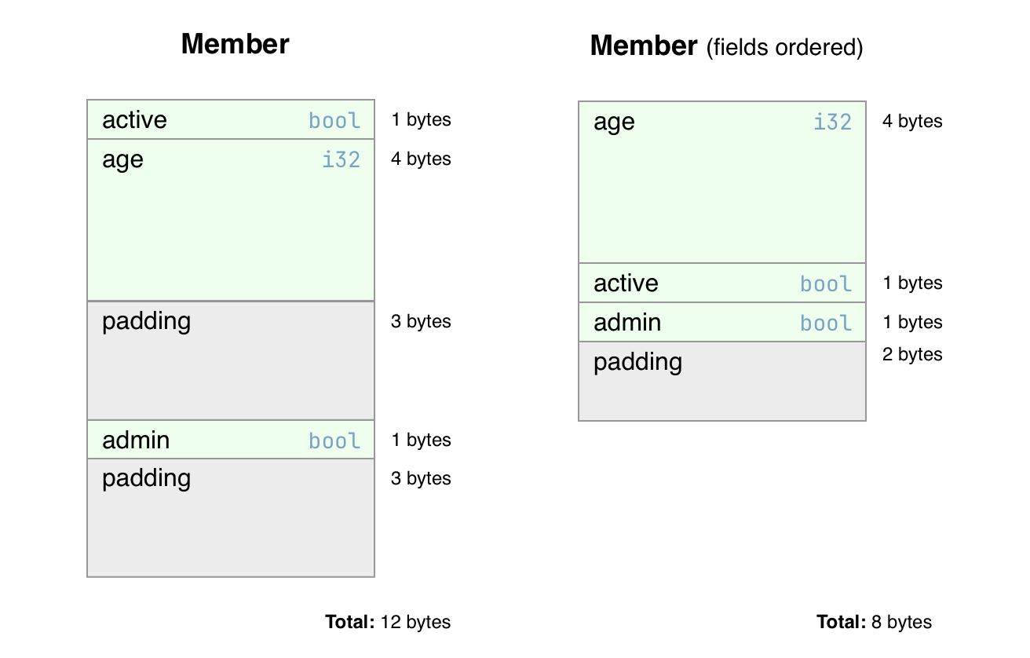Screen dimensions: 1030x658
Task: Click the bool type on ordered active row
Action: click(x=826, y=284)
